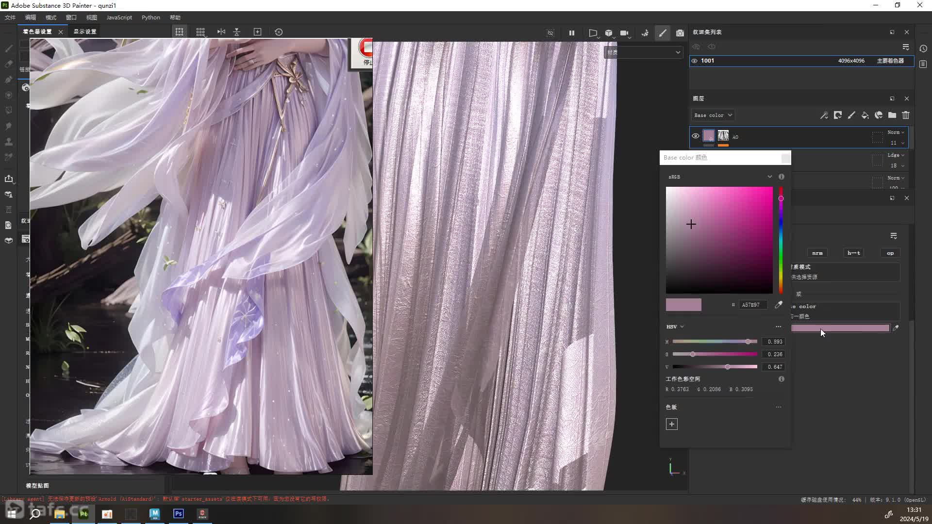Click the more options dots beside HSV
Viewport: 932px width, 524px height.
779,327
